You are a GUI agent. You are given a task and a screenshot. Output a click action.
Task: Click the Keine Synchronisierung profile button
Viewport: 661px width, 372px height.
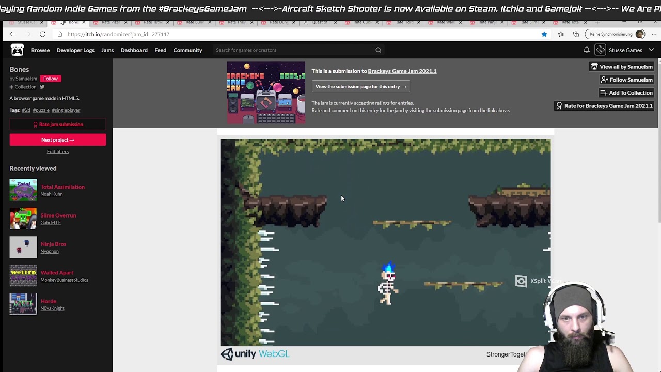(616, 34)
